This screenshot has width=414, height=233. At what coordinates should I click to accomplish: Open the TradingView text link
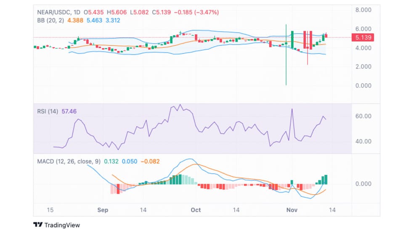click(x=62, y=225)
